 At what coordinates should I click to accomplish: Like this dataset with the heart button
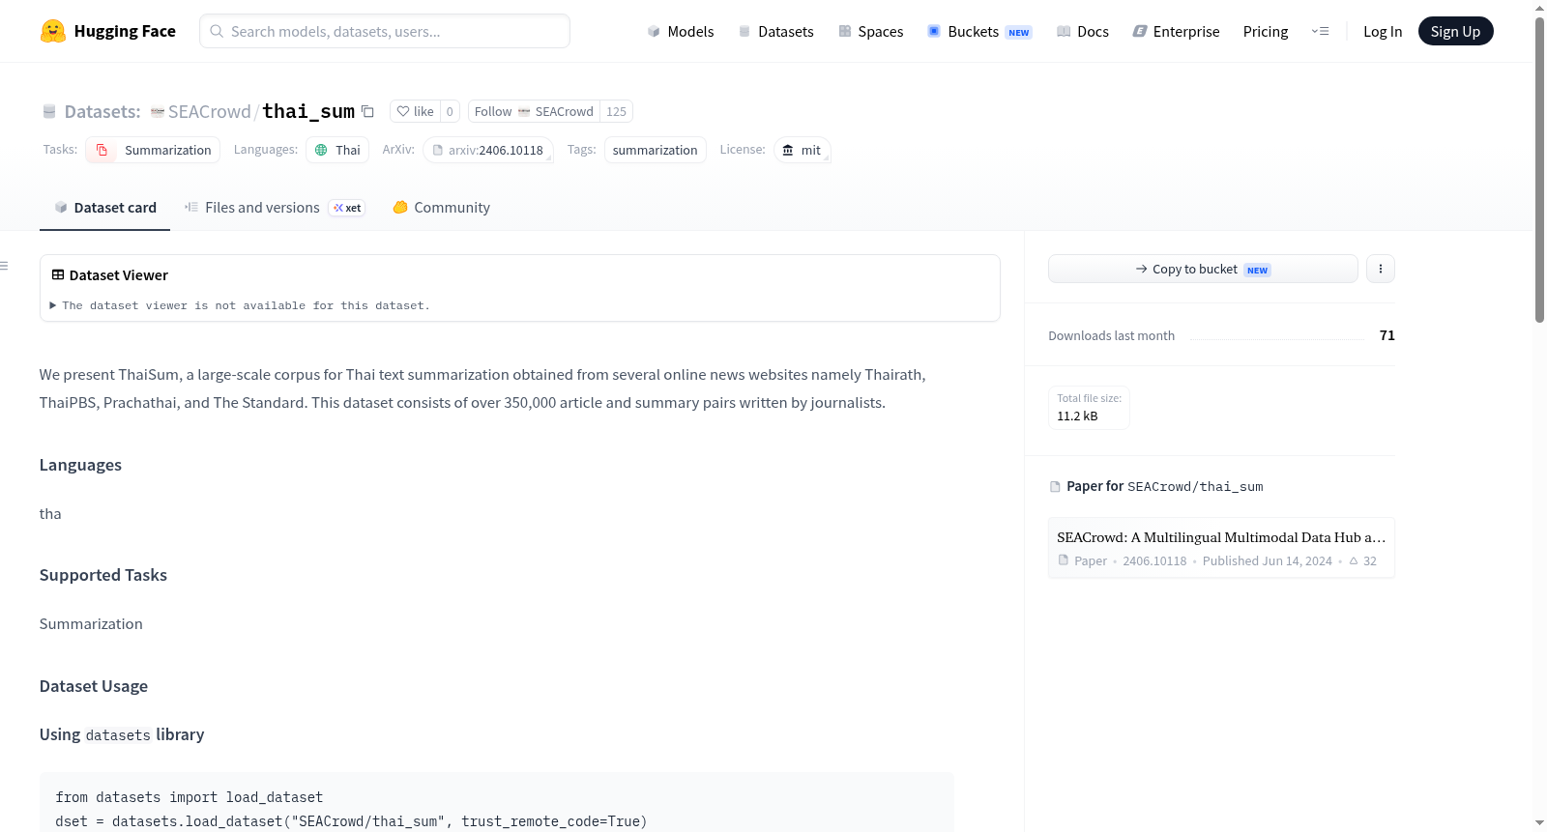tap(416, 111)
